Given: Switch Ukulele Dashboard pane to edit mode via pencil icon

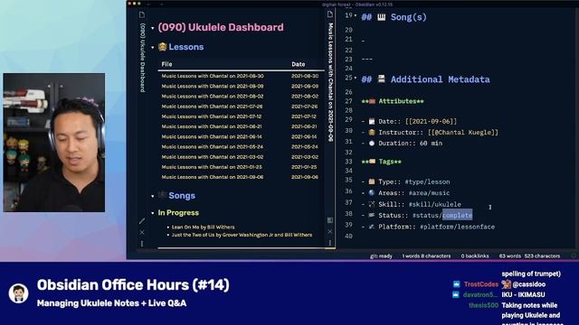Looking at the screenshot, I should (x=142, y=220).
